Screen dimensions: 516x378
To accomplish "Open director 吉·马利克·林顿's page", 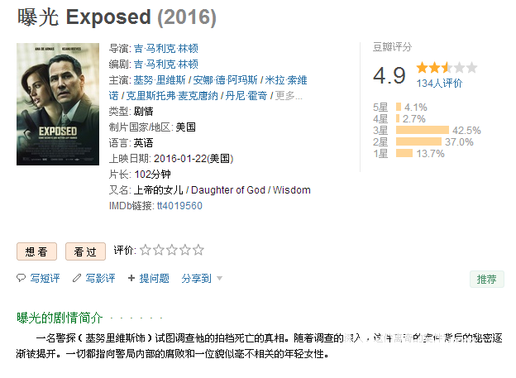I will tap(166, 49).
